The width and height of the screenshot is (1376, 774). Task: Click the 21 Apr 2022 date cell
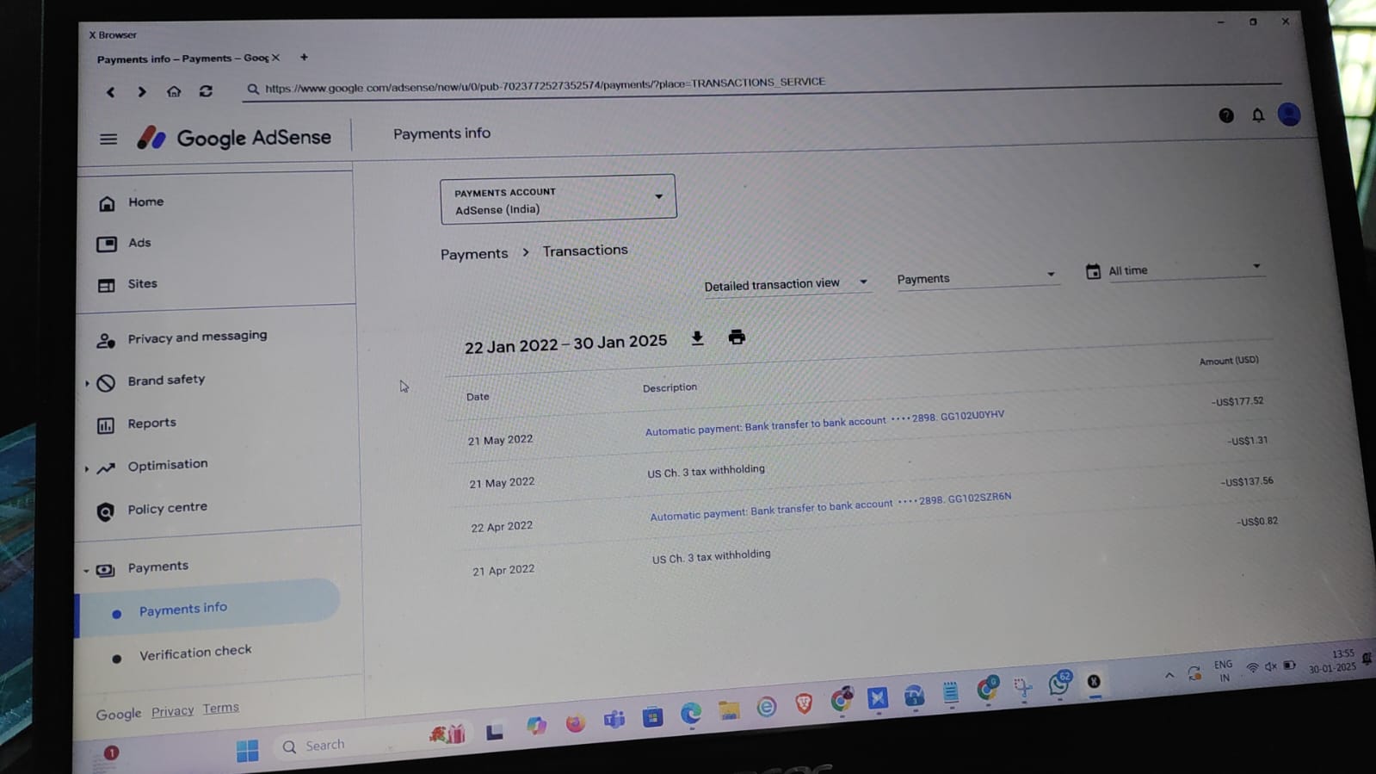coord(503,570)
